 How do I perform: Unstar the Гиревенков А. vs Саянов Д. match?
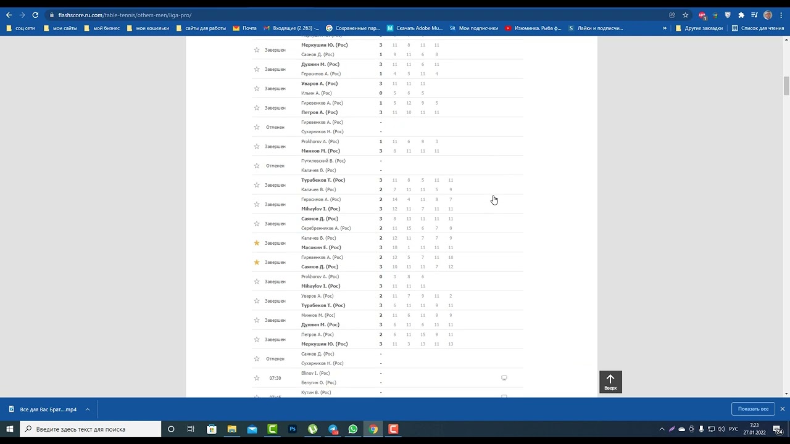pyautogui.click(x=257, y=262)
